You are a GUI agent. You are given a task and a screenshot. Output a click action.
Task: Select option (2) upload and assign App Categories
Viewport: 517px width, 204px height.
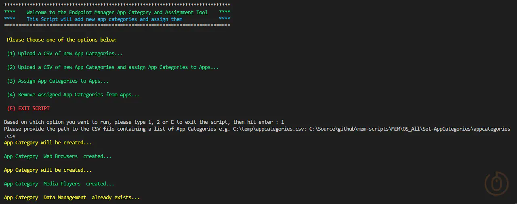click(x=113, y=67)
